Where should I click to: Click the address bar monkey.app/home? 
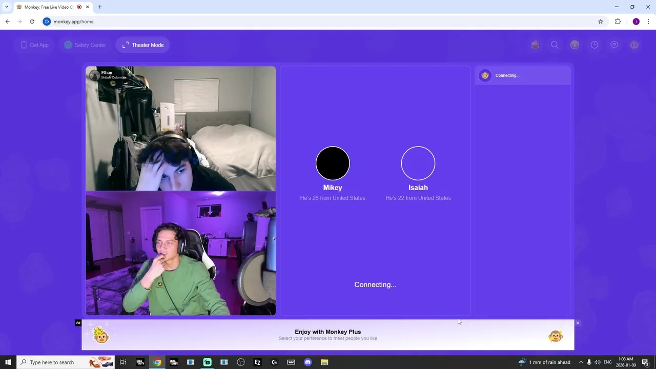[323, 22]
